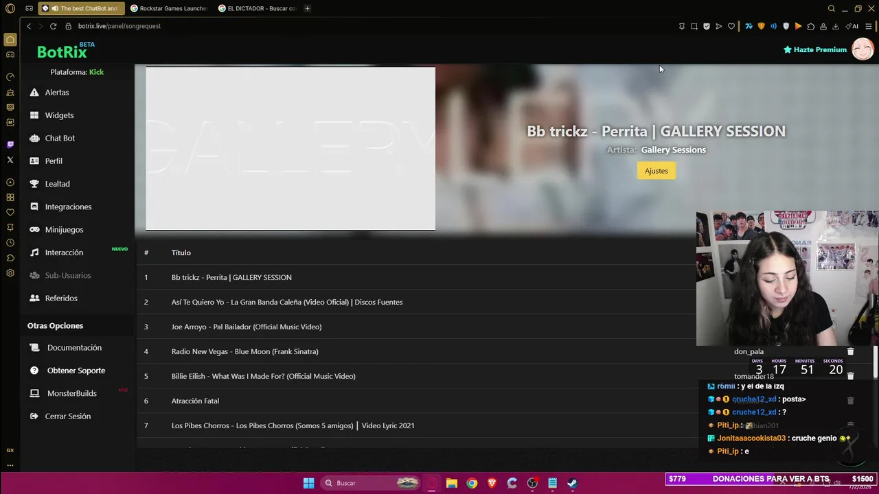Click Cerrar Sesión to log out
This screenshot has height=494, width=879.
(x=67, y=416)
